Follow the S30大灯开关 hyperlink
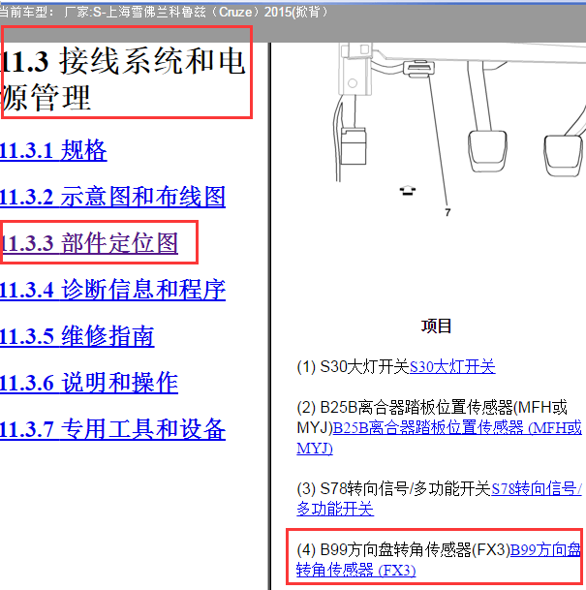586x590 pixels. (452, 367)
